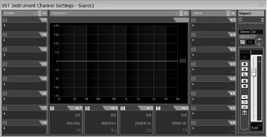Click the Solo (S) button on the channel strip
The height and width of the screenshot is (137, 267).
point(245,69)
